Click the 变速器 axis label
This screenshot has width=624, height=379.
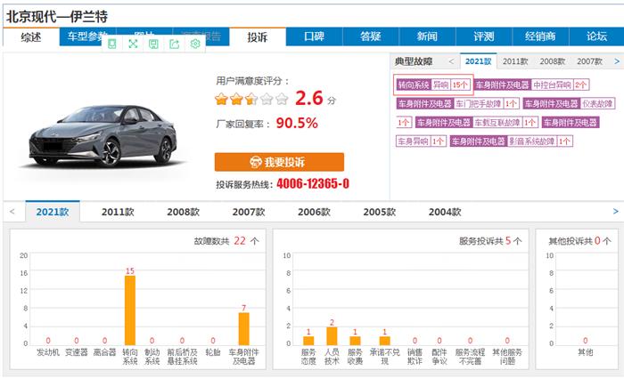click(77, 352)
